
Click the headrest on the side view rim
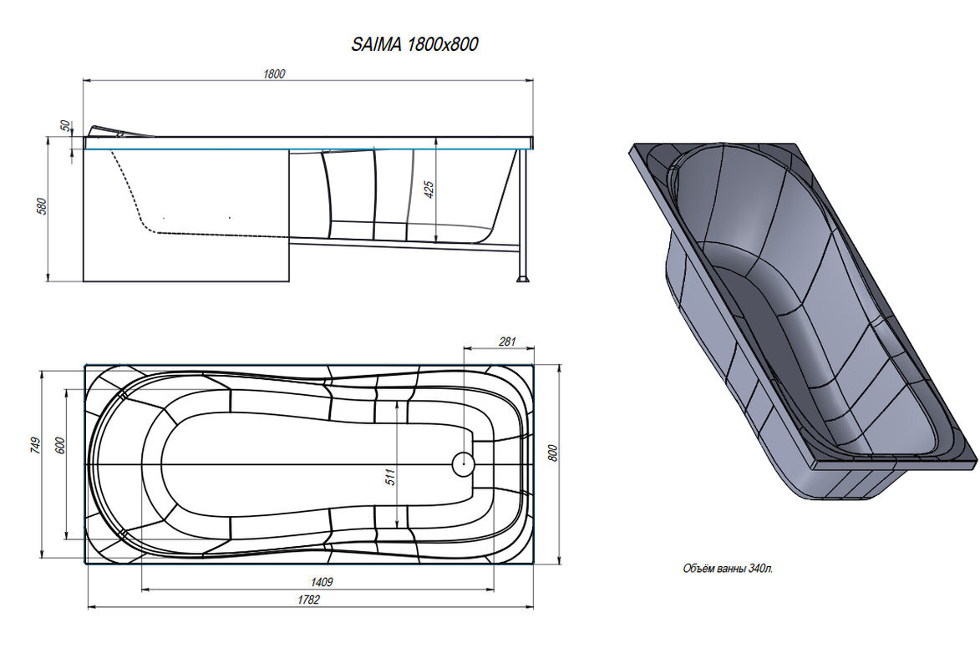(117, 131)
